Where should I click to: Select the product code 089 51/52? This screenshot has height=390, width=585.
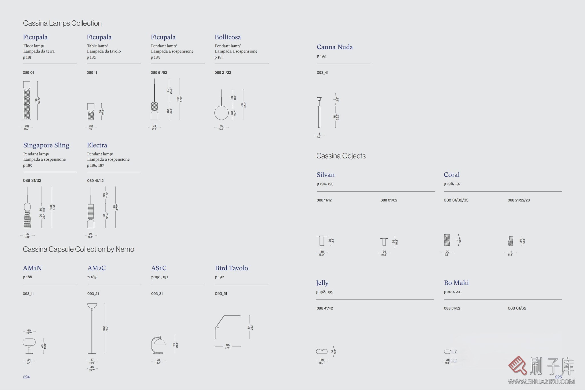point(159,73)
